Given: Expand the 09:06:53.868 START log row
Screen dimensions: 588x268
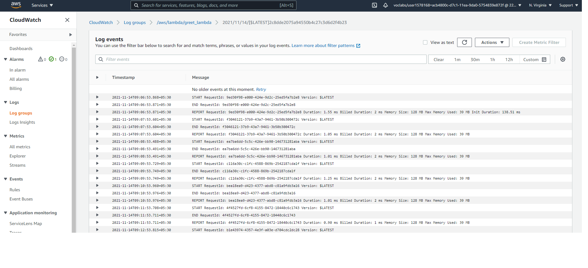Looking at the screenshot, I should pos(97,97).
